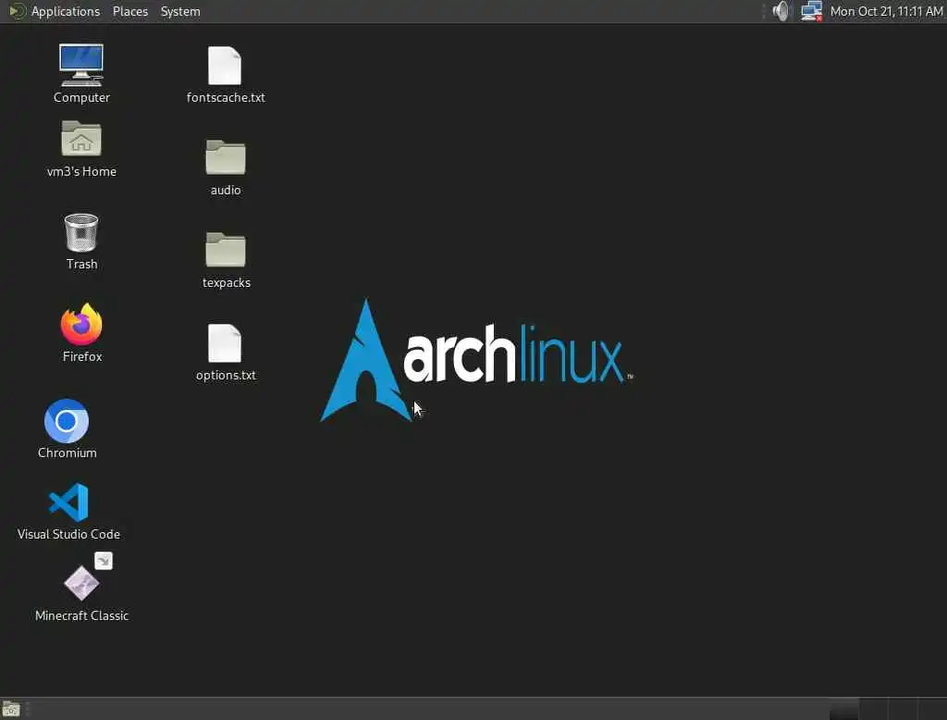Viewport: 947px width, 720px height.
Task: Click the Show Desktop button in bottom panel
Action: click(11, 709)
